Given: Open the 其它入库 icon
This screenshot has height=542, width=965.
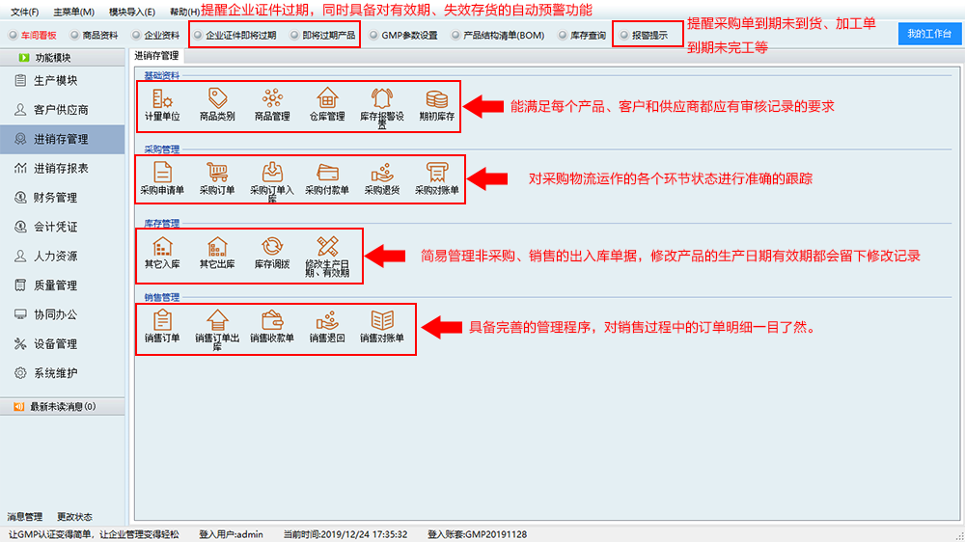Looking at the screenshot, I should point(162,246).
